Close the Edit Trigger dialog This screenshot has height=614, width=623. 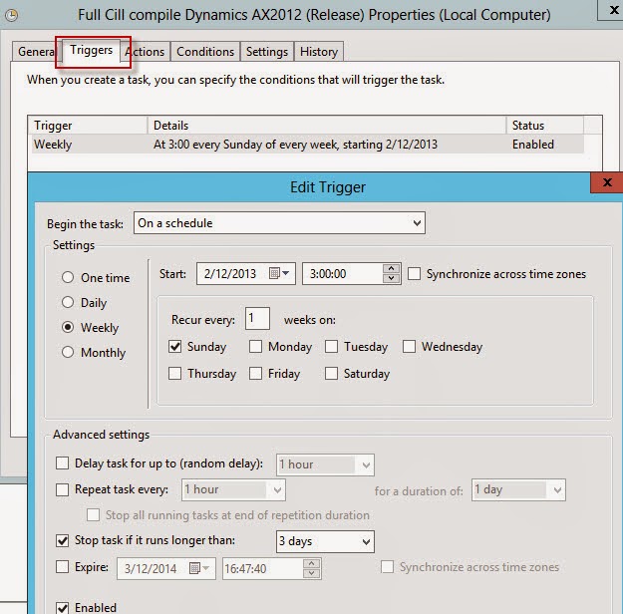(x=607, y=182)
